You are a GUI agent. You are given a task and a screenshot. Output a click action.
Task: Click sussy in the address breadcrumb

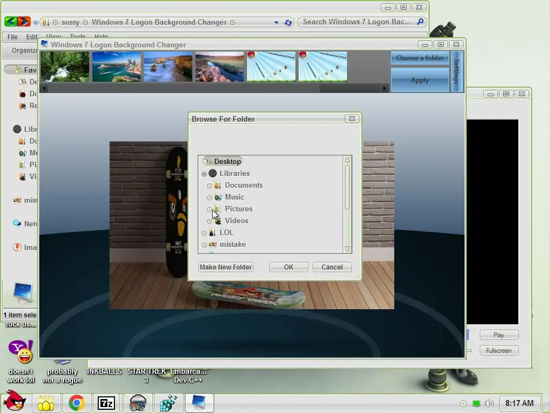[70, 23]
